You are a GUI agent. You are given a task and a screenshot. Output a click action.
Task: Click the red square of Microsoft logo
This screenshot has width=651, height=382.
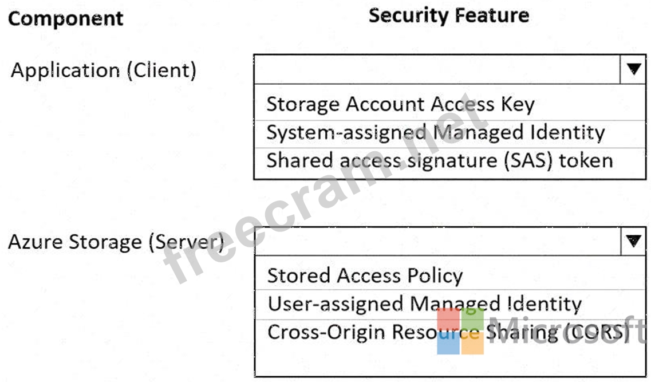point(449,319)
